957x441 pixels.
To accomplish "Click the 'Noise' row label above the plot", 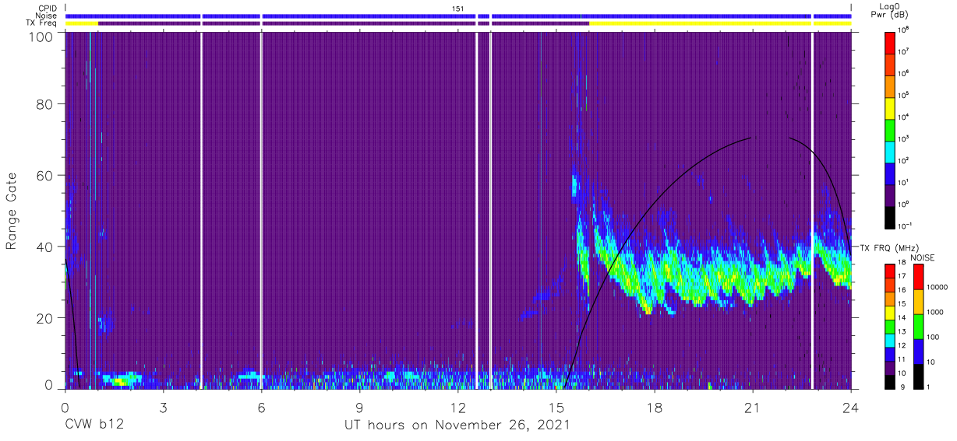I will pyautogui.click(x=46, y=16).
